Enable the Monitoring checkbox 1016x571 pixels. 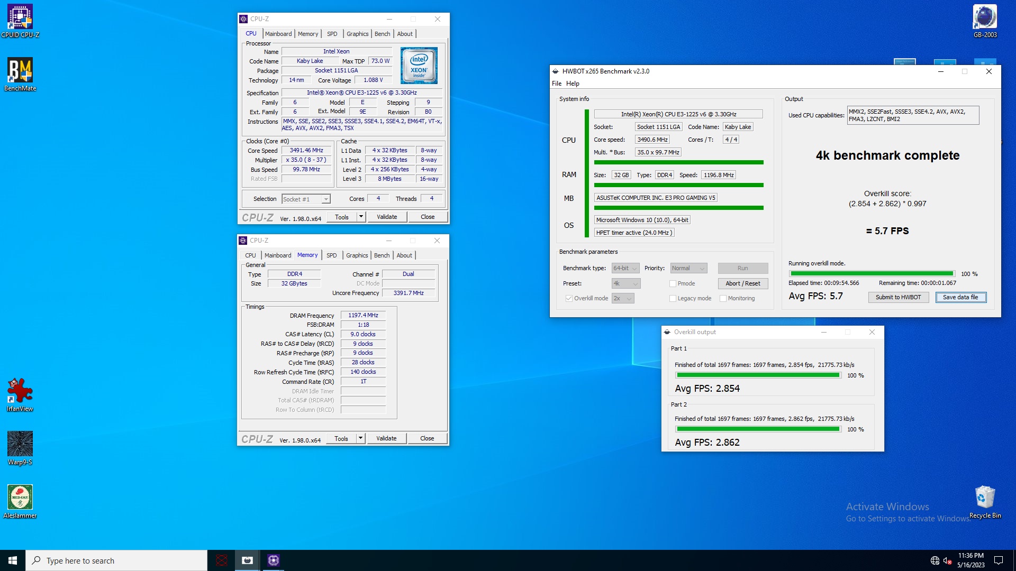[723, 299]
